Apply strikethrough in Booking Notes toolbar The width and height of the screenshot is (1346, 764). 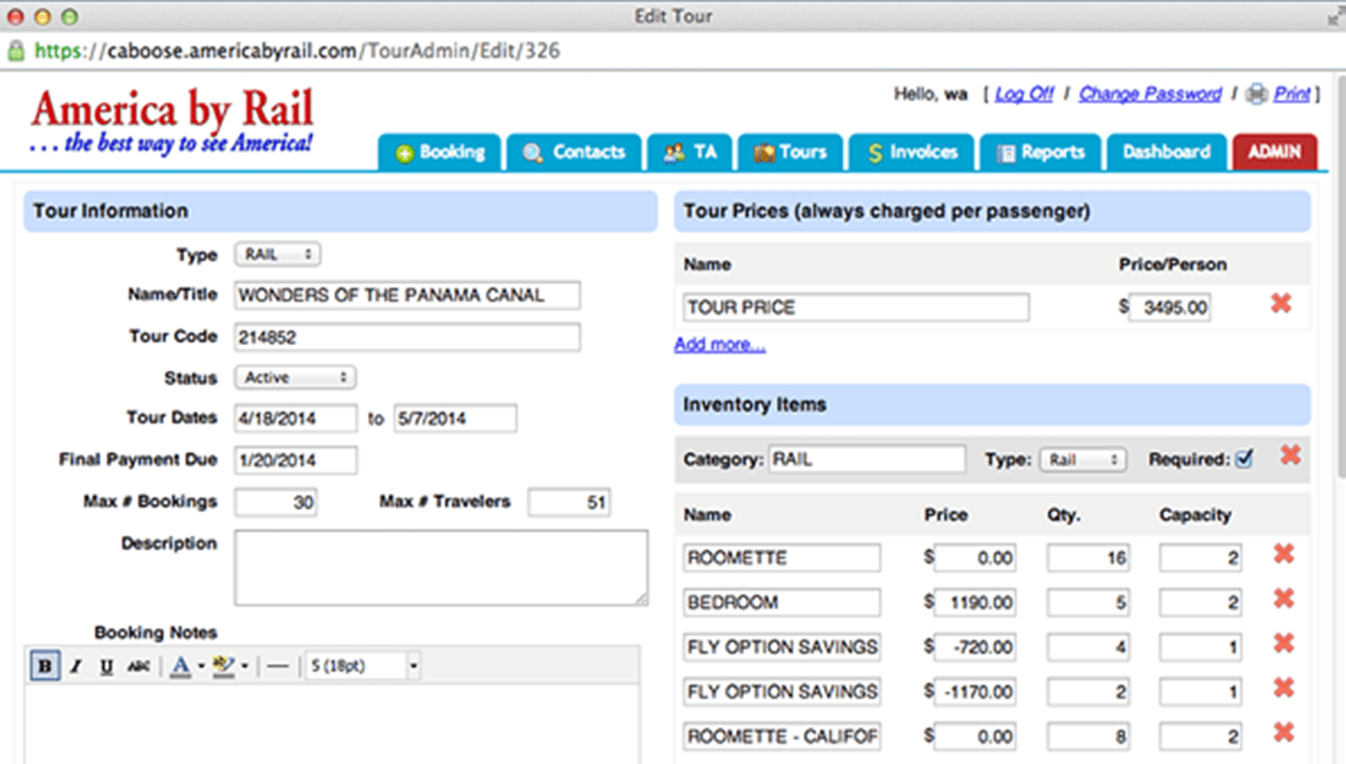pos(138,666)
